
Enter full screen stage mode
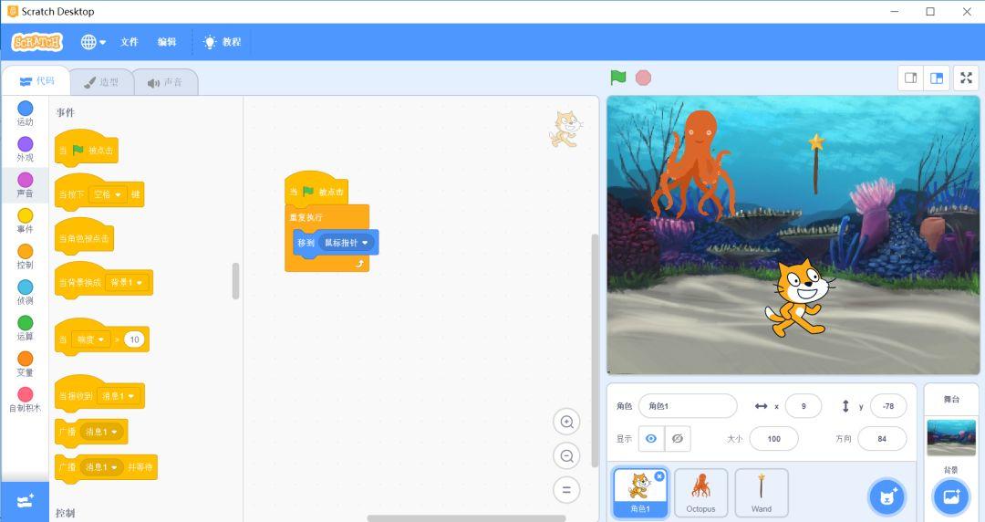pyautogui.click(x=966, y=78)
